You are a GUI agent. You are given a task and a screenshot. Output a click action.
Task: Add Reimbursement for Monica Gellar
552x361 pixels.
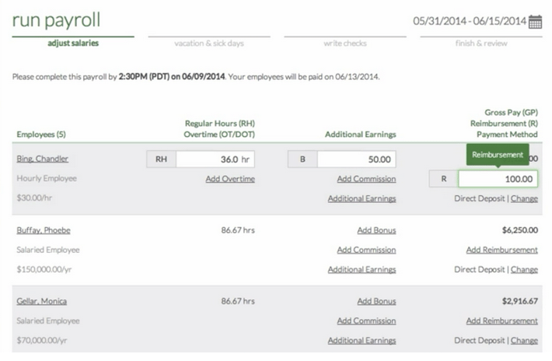click(x=502, y=321)
